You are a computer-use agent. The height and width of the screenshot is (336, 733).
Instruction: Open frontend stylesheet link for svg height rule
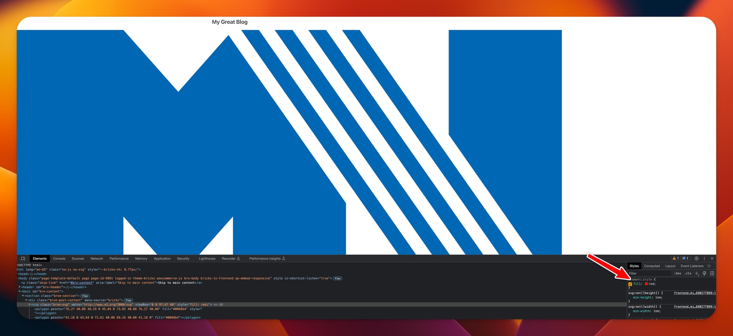(694, 293)
